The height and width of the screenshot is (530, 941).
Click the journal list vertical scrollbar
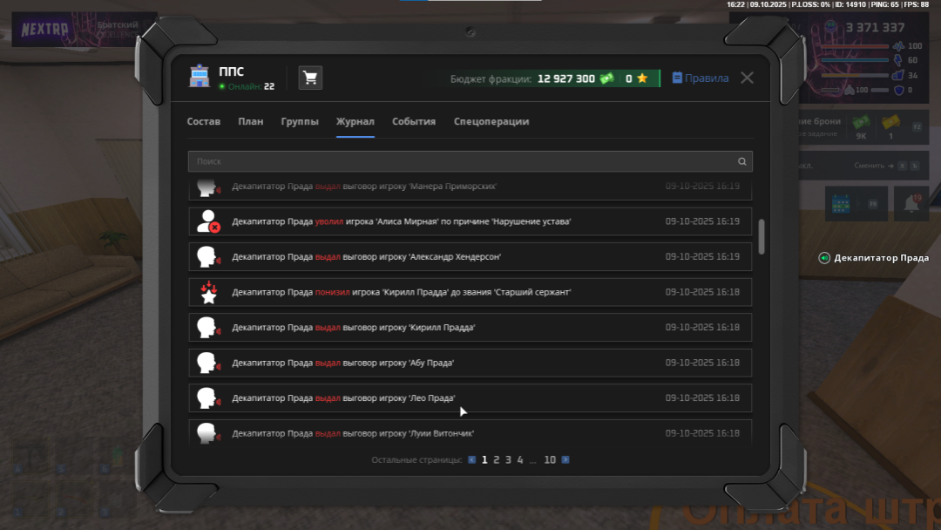click(762, 236)
